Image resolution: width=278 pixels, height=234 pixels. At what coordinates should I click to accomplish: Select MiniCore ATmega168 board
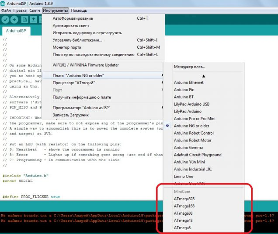click(204, 206)
